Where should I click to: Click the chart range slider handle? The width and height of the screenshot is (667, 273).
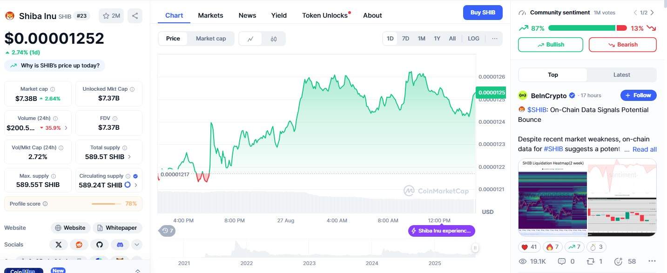[475, 248]
